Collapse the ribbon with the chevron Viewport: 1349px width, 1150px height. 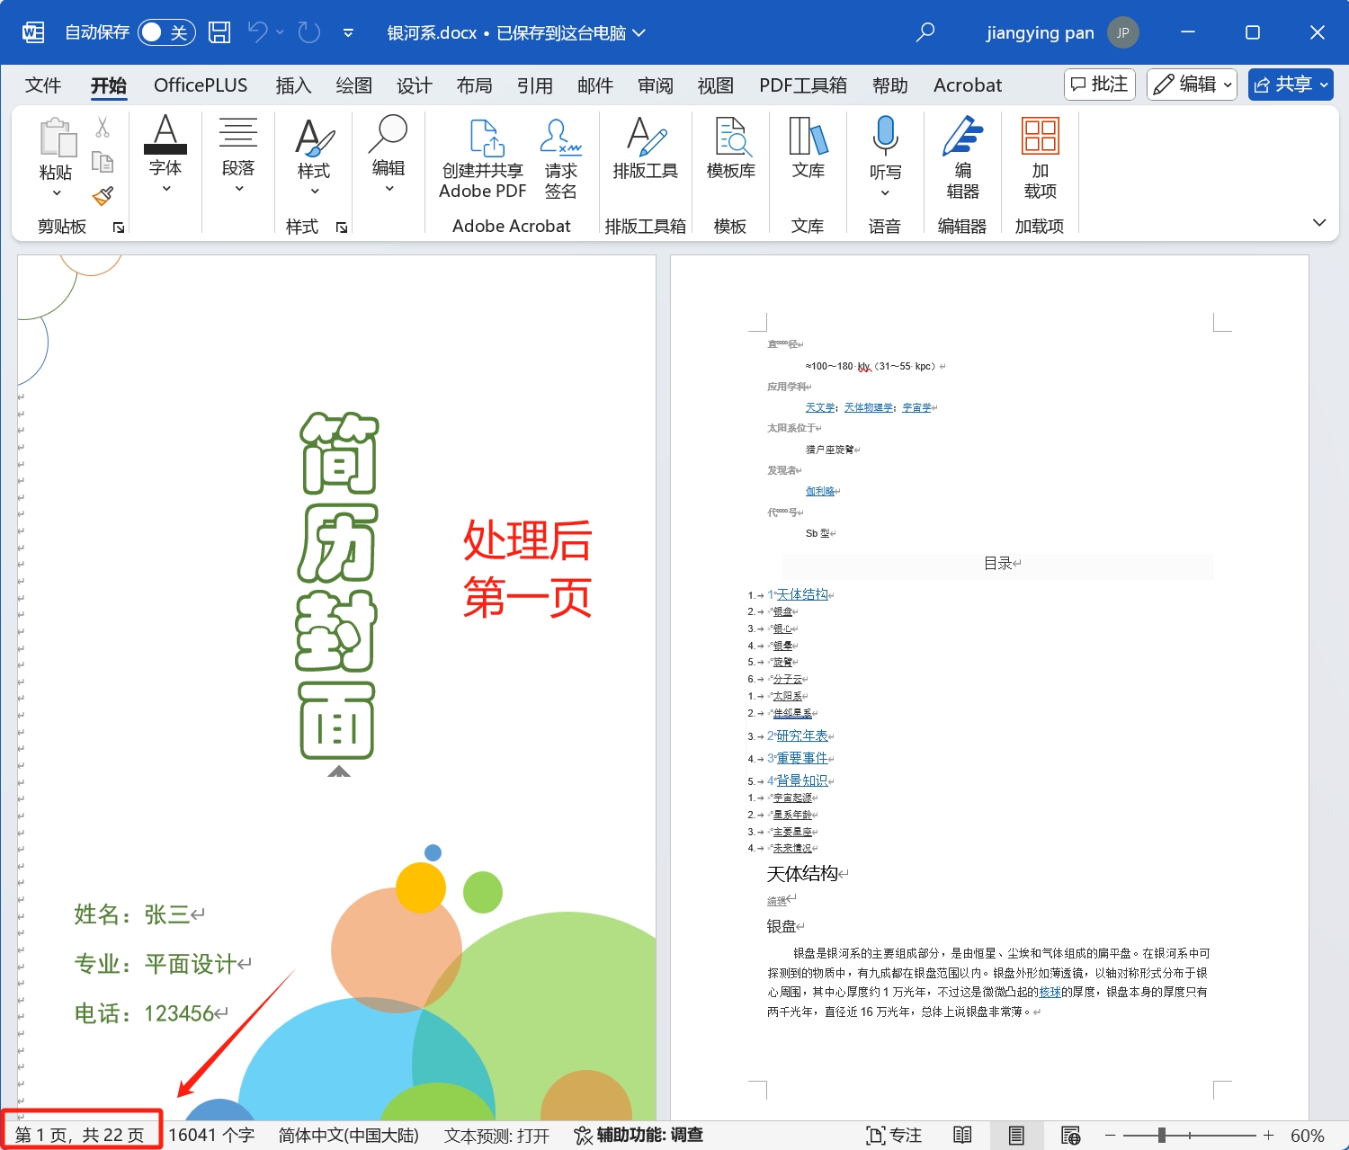point(1319,222)
